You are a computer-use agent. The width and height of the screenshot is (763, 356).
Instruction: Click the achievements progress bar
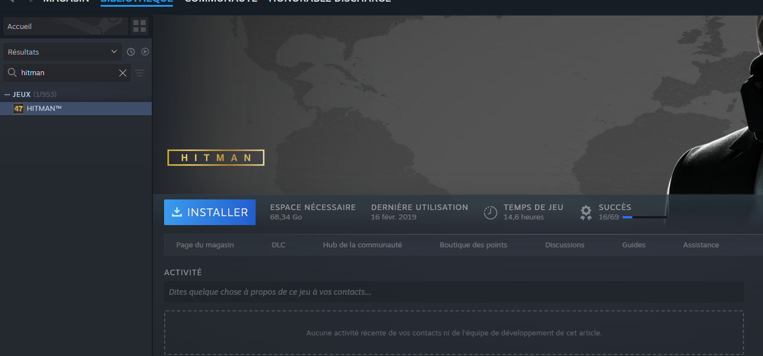click(644, 217)
